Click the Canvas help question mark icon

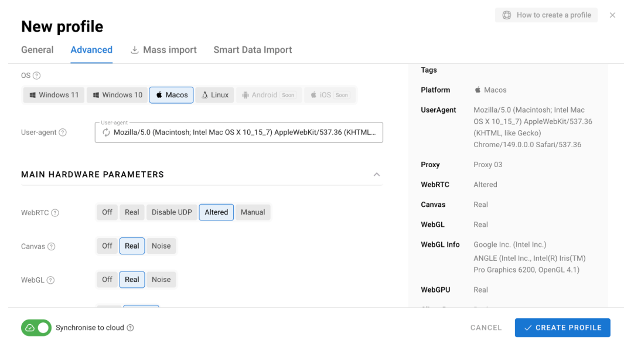click(52, 246)
